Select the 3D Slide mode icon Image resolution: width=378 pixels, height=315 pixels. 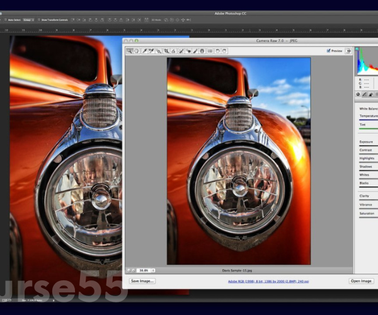[x=183, y=20]
